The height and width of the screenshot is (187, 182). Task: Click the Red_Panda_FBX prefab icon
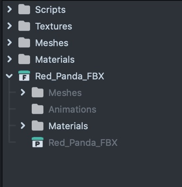click(x=38, y=142)
